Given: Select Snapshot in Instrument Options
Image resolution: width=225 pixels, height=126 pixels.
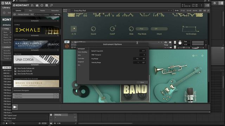Looking at the screenshot, I should pos(81,62).
